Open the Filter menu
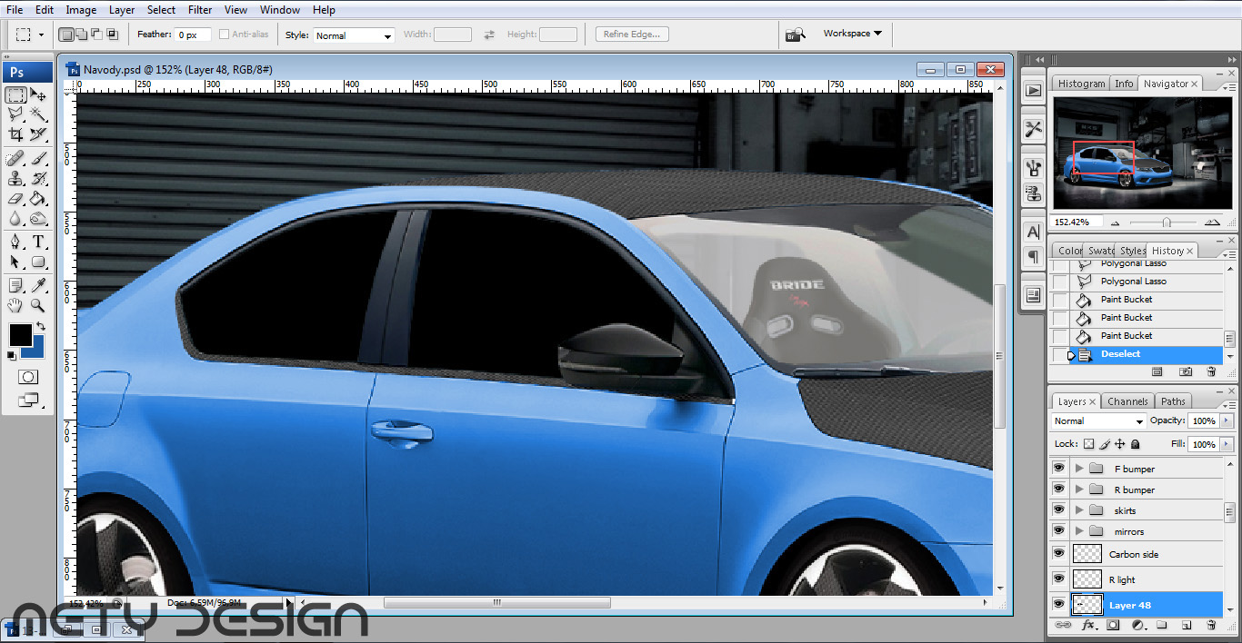This screenshot has height=643, width=1242. point(200,10)
